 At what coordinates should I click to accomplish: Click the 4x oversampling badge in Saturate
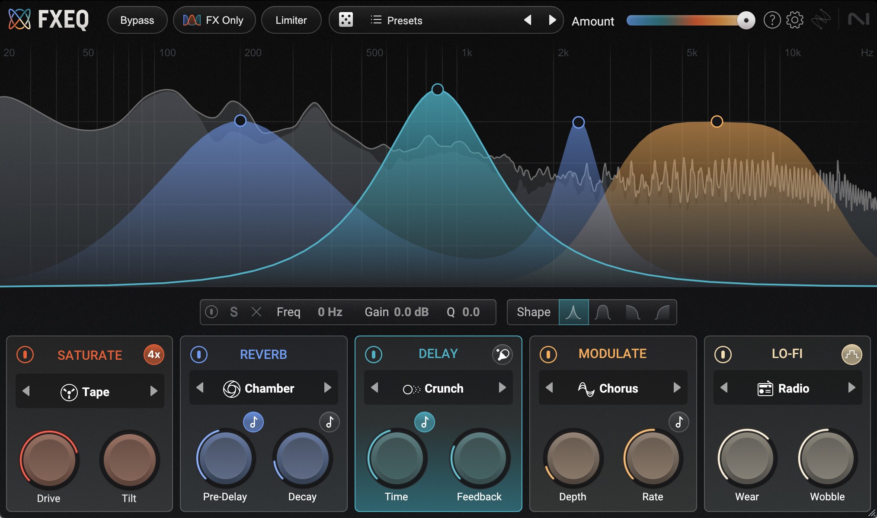pyautogui.click(x=154, y=355)
